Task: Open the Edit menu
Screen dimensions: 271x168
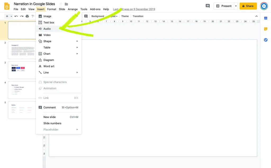Action: (23, 9)
